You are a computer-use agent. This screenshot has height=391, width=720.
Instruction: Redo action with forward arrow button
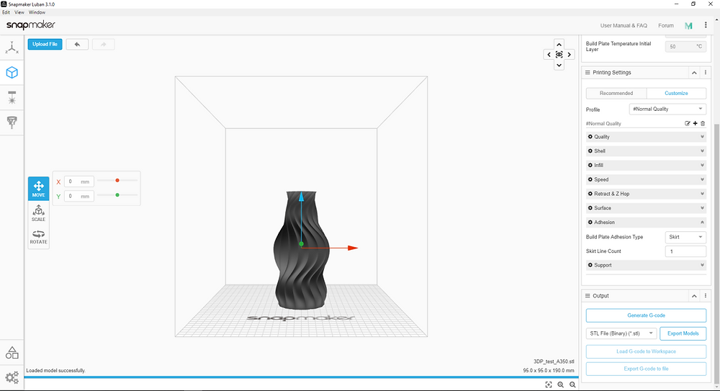(103, 44)
